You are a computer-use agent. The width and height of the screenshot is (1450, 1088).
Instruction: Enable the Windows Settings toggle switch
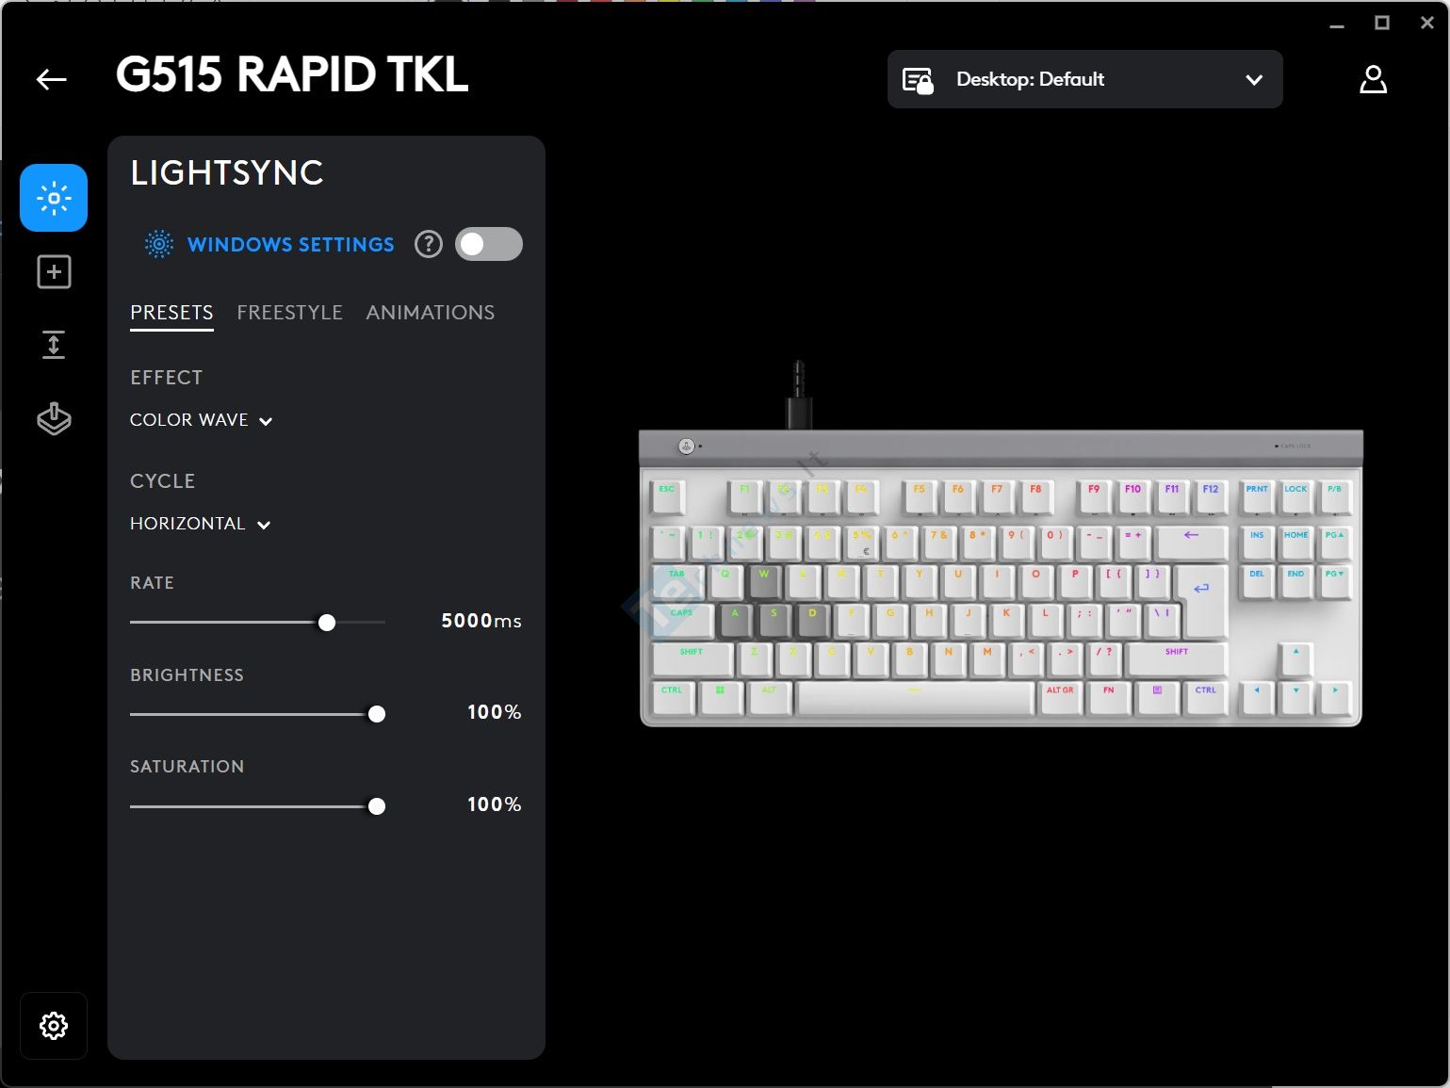click(488, 245)
